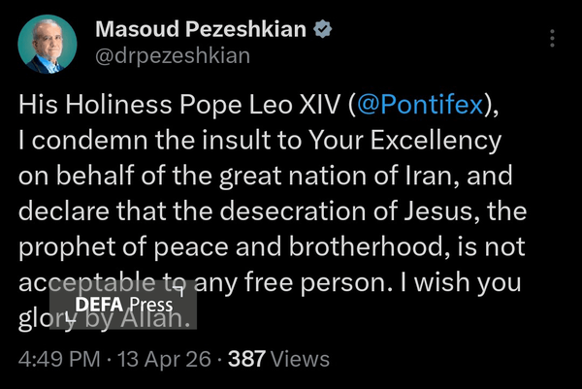Click the words free person
The width and height of the screenshot is (582, 389).
click(337, 284)
